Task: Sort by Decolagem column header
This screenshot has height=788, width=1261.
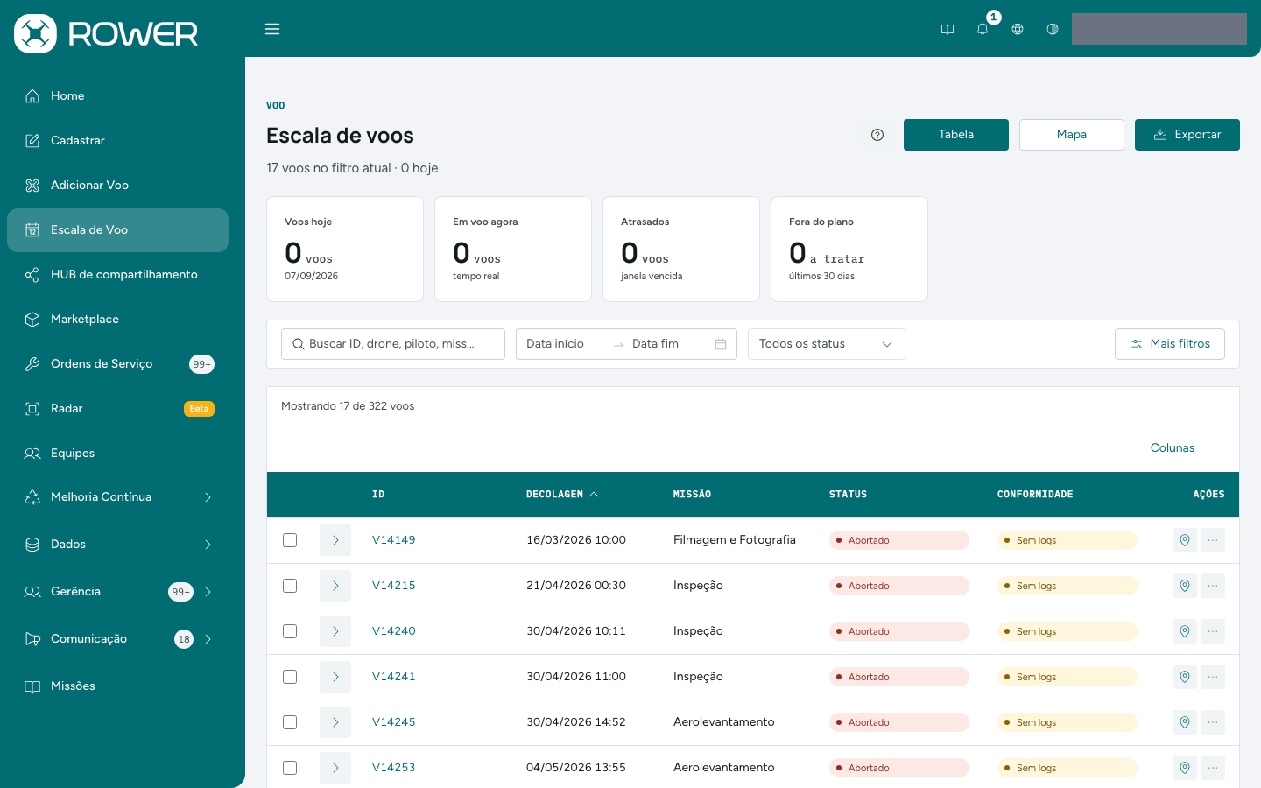Action: [562, 495]
